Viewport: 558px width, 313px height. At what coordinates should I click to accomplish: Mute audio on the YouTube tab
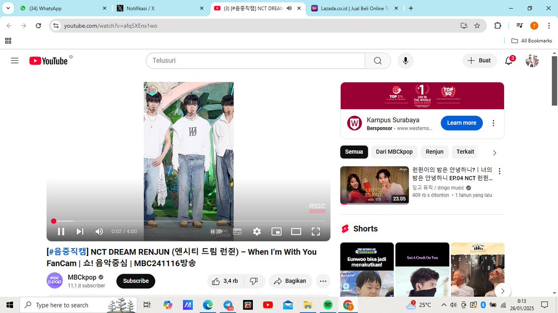pos(289,8)
